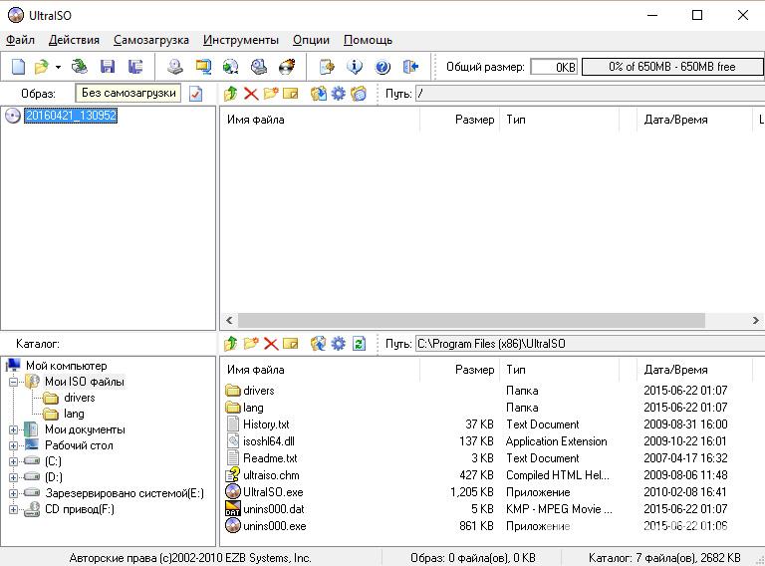The width and height of the screenshot is (765, 566).
Task: Select Мой компьютер in the tree
Action: pos(67,366)
